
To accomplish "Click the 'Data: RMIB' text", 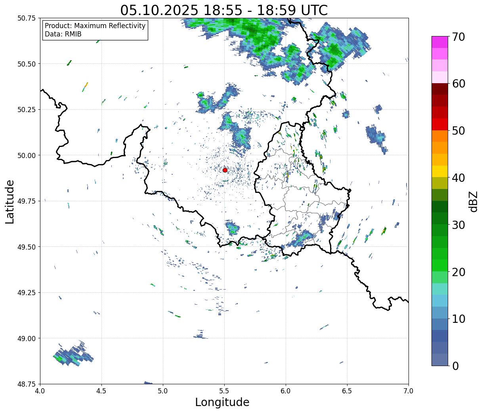I will tap(63, 34).
